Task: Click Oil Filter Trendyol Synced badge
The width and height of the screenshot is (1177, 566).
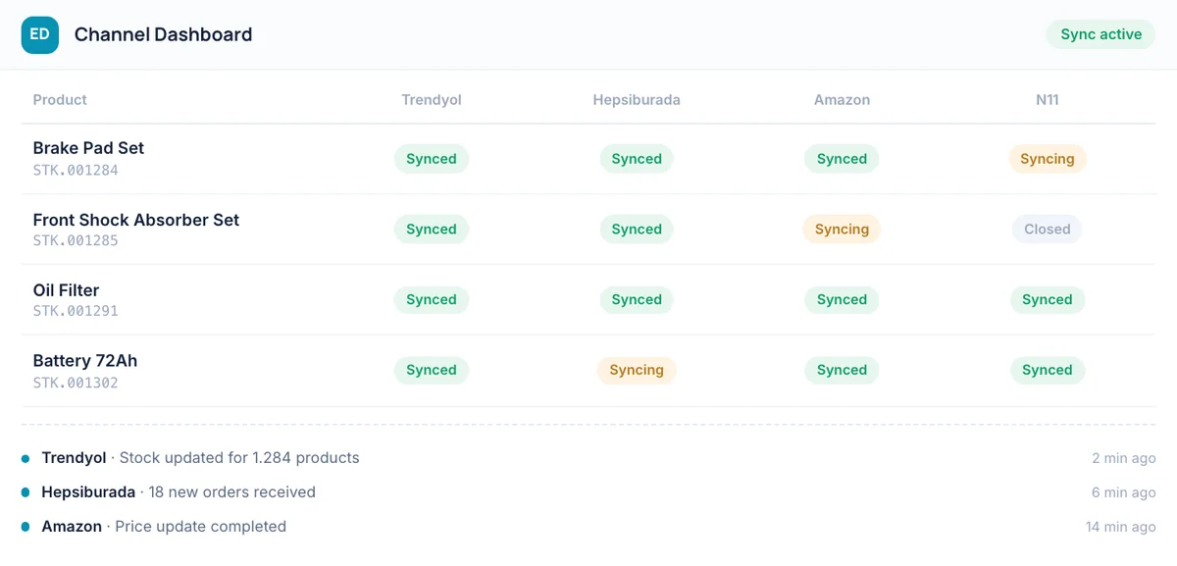Action: coord(432,300)
